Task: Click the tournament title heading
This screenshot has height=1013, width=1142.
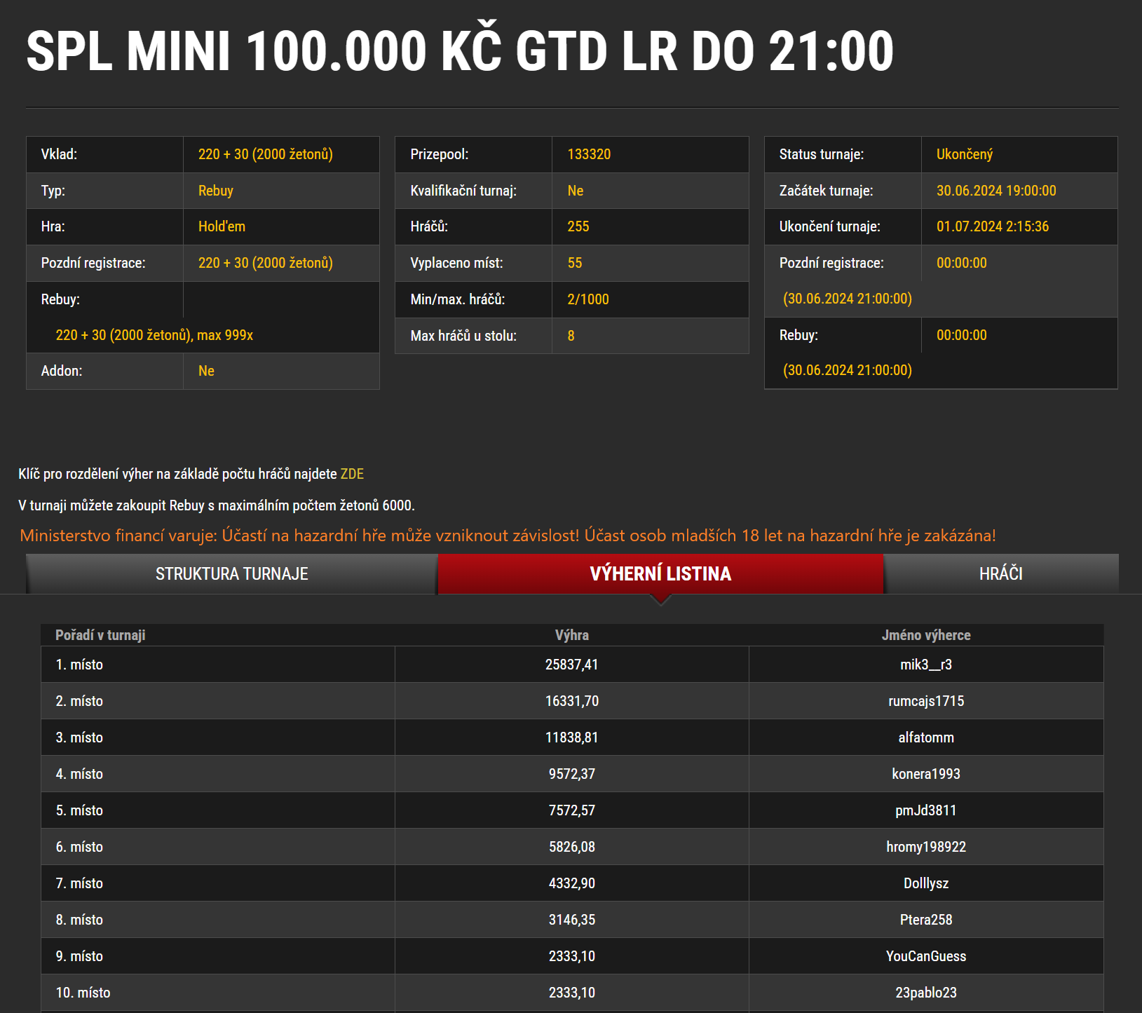Action: click(460, 51)
